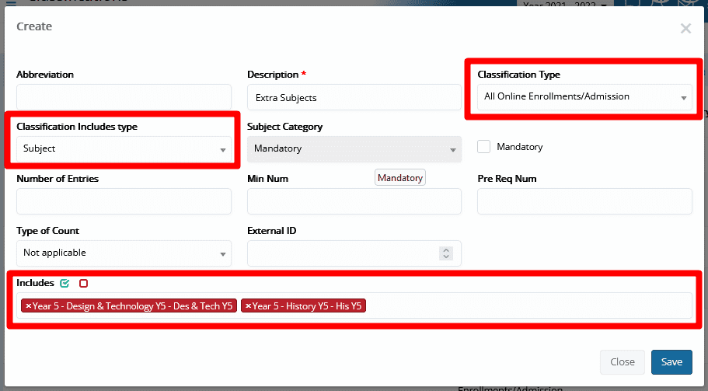Open the Type of Count dropdown
Screen dimensions: 708x391
[x=124, y=253]
